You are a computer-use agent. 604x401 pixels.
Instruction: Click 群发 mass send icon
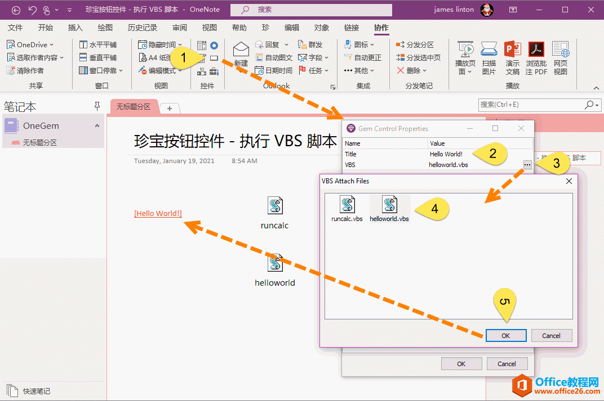[x=310, y=44]
